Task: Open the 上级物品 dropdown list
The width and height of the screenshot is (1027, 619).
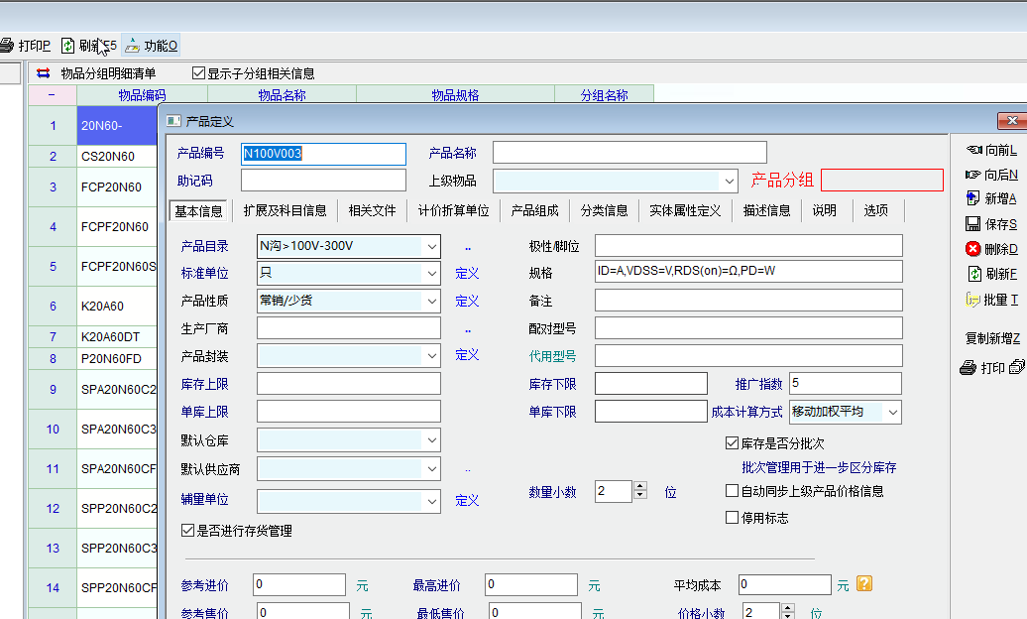Action: [x=730, y=181]
